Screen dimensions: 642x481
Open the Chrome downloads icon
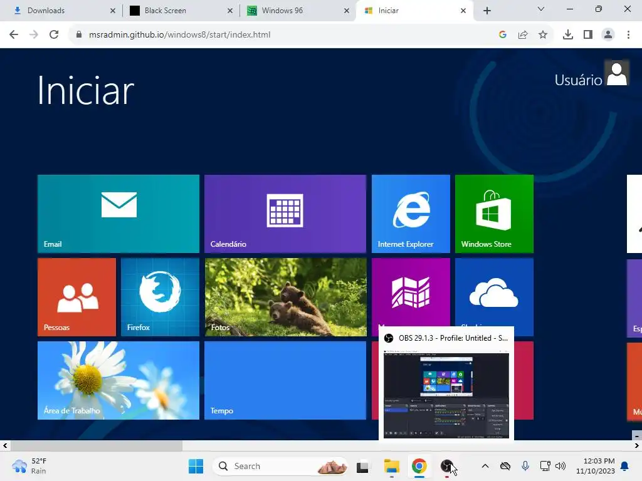point(568,34)
